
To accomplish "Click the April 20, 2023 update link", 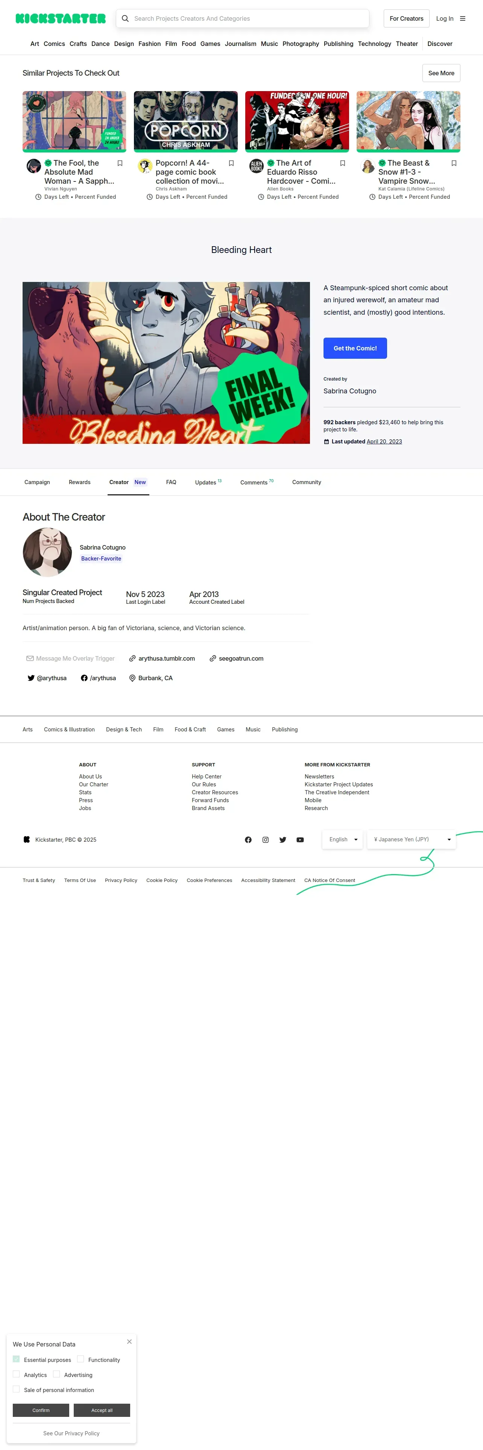I will click(384, 442).
